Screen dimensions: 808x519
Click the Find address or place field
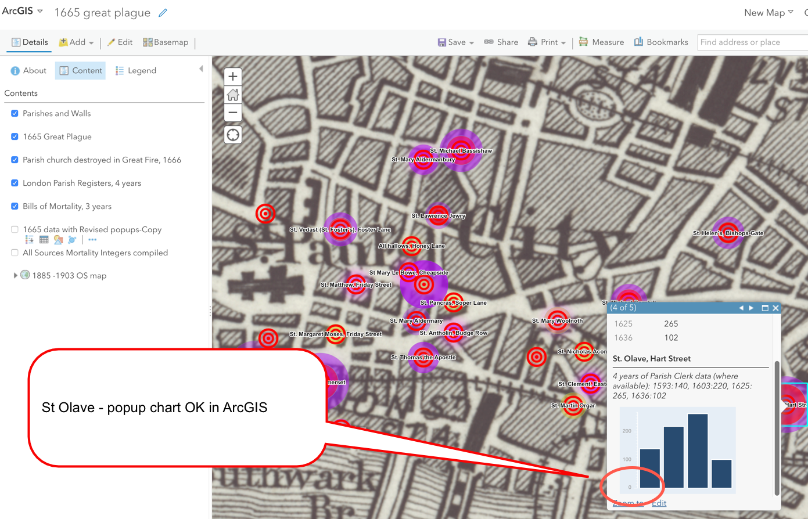point(752,42)
